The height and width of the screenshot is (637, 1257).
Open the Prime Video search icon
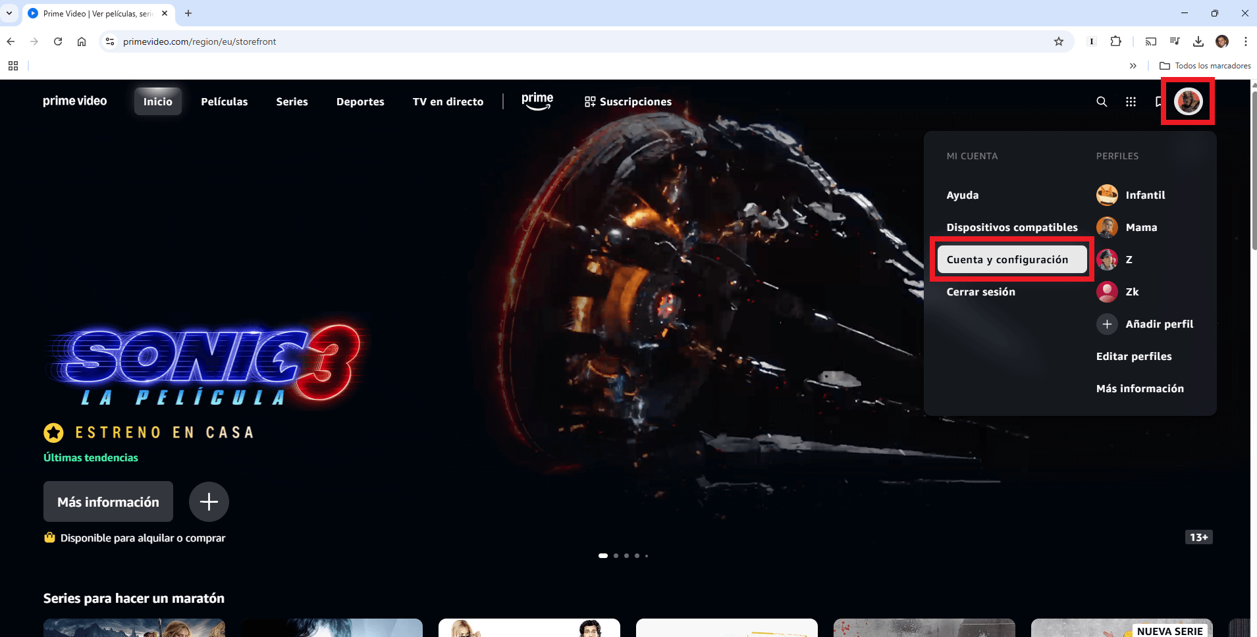click(x=1102, y=101)
